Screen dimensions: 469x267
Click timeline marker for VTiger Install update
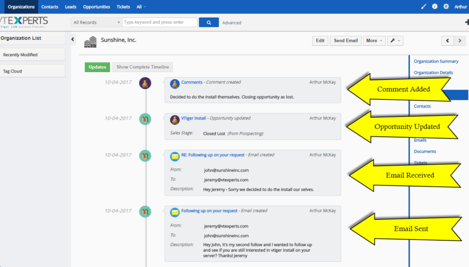tap(145, 119)
